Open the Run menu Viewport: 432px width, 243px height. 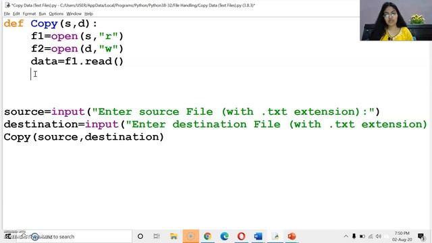[x=42, y=13]
